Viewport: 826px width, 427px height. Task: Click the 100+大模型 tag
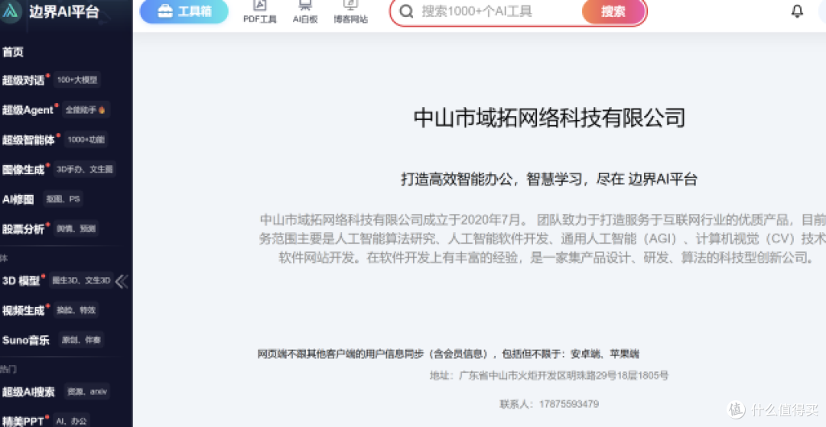coord(77,80)
